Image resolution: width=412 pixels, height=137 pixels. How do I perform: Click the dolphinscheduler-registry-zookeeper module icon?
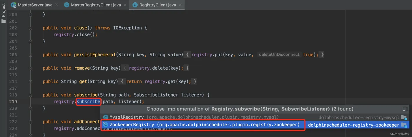(x=404, y=125)
